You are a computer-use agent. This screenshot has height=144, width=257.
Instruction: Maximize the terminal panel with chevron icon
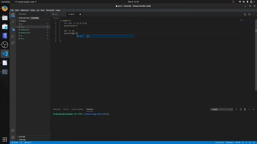[249, 109]
